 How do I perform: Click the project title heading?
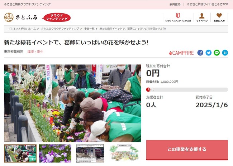(x=76, y=43)
